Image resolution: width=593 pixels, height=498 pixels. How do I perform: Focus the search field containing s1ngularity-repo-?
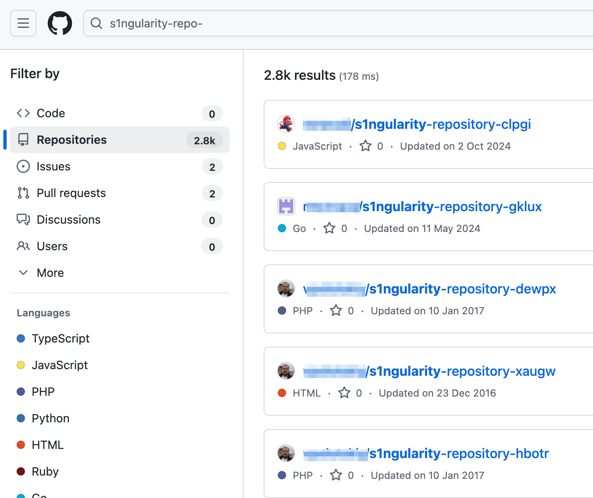[338, 23]
